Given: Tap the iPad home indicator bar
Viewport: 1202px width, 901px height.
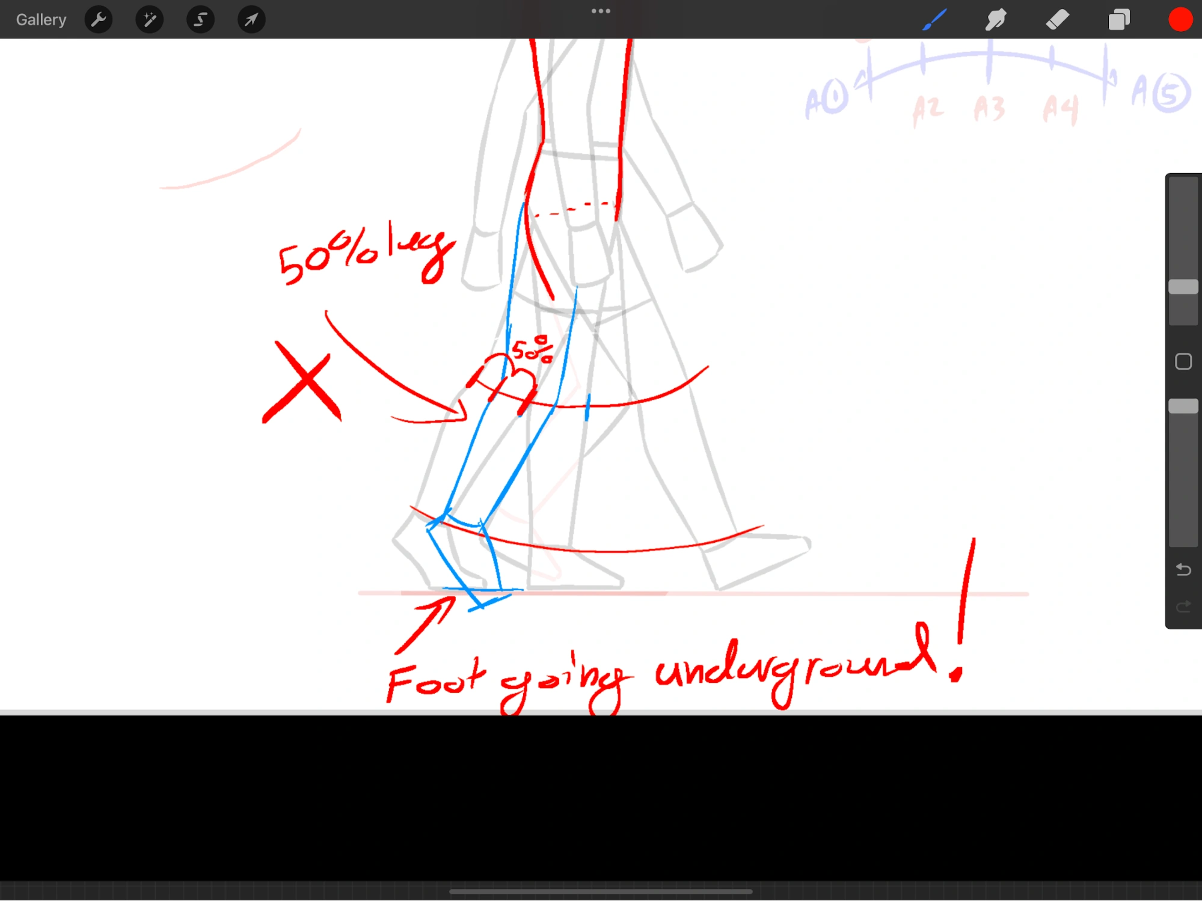Looking at the screenshot, I should (x=601, y=891).
